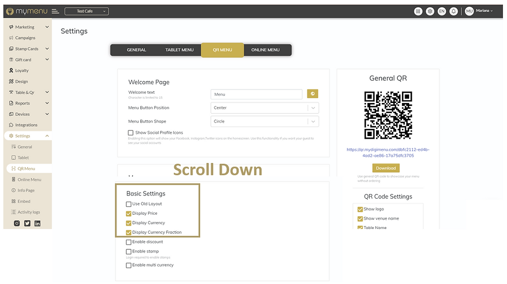
Task: Switch language via EN icon
Action: pyautogui.click(x=442, y=11)
